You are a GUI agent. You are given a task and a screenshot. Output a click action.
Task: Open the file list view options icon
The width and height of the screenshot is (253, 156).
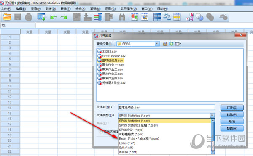(x=178, y=44)
